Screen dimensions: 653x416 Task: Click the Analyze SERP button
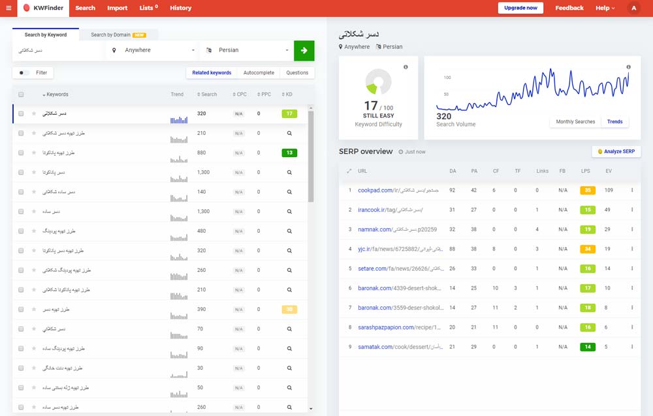coord(616,151)
